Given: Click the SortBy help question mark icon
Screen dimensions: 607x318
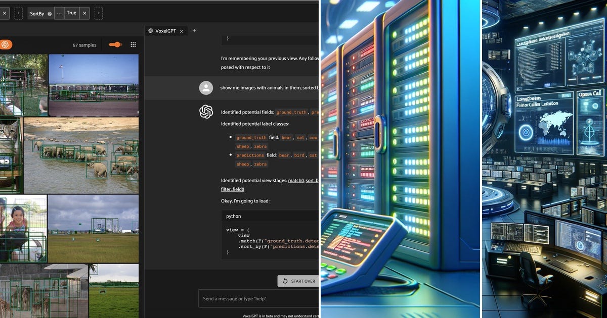Looking at the screenshot, I should (x=50, y=13).
